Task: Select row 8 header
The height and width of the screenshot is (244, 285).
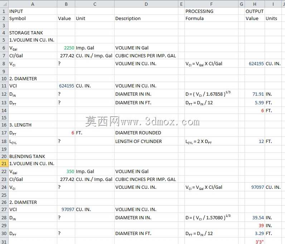Action: [4, 63]
